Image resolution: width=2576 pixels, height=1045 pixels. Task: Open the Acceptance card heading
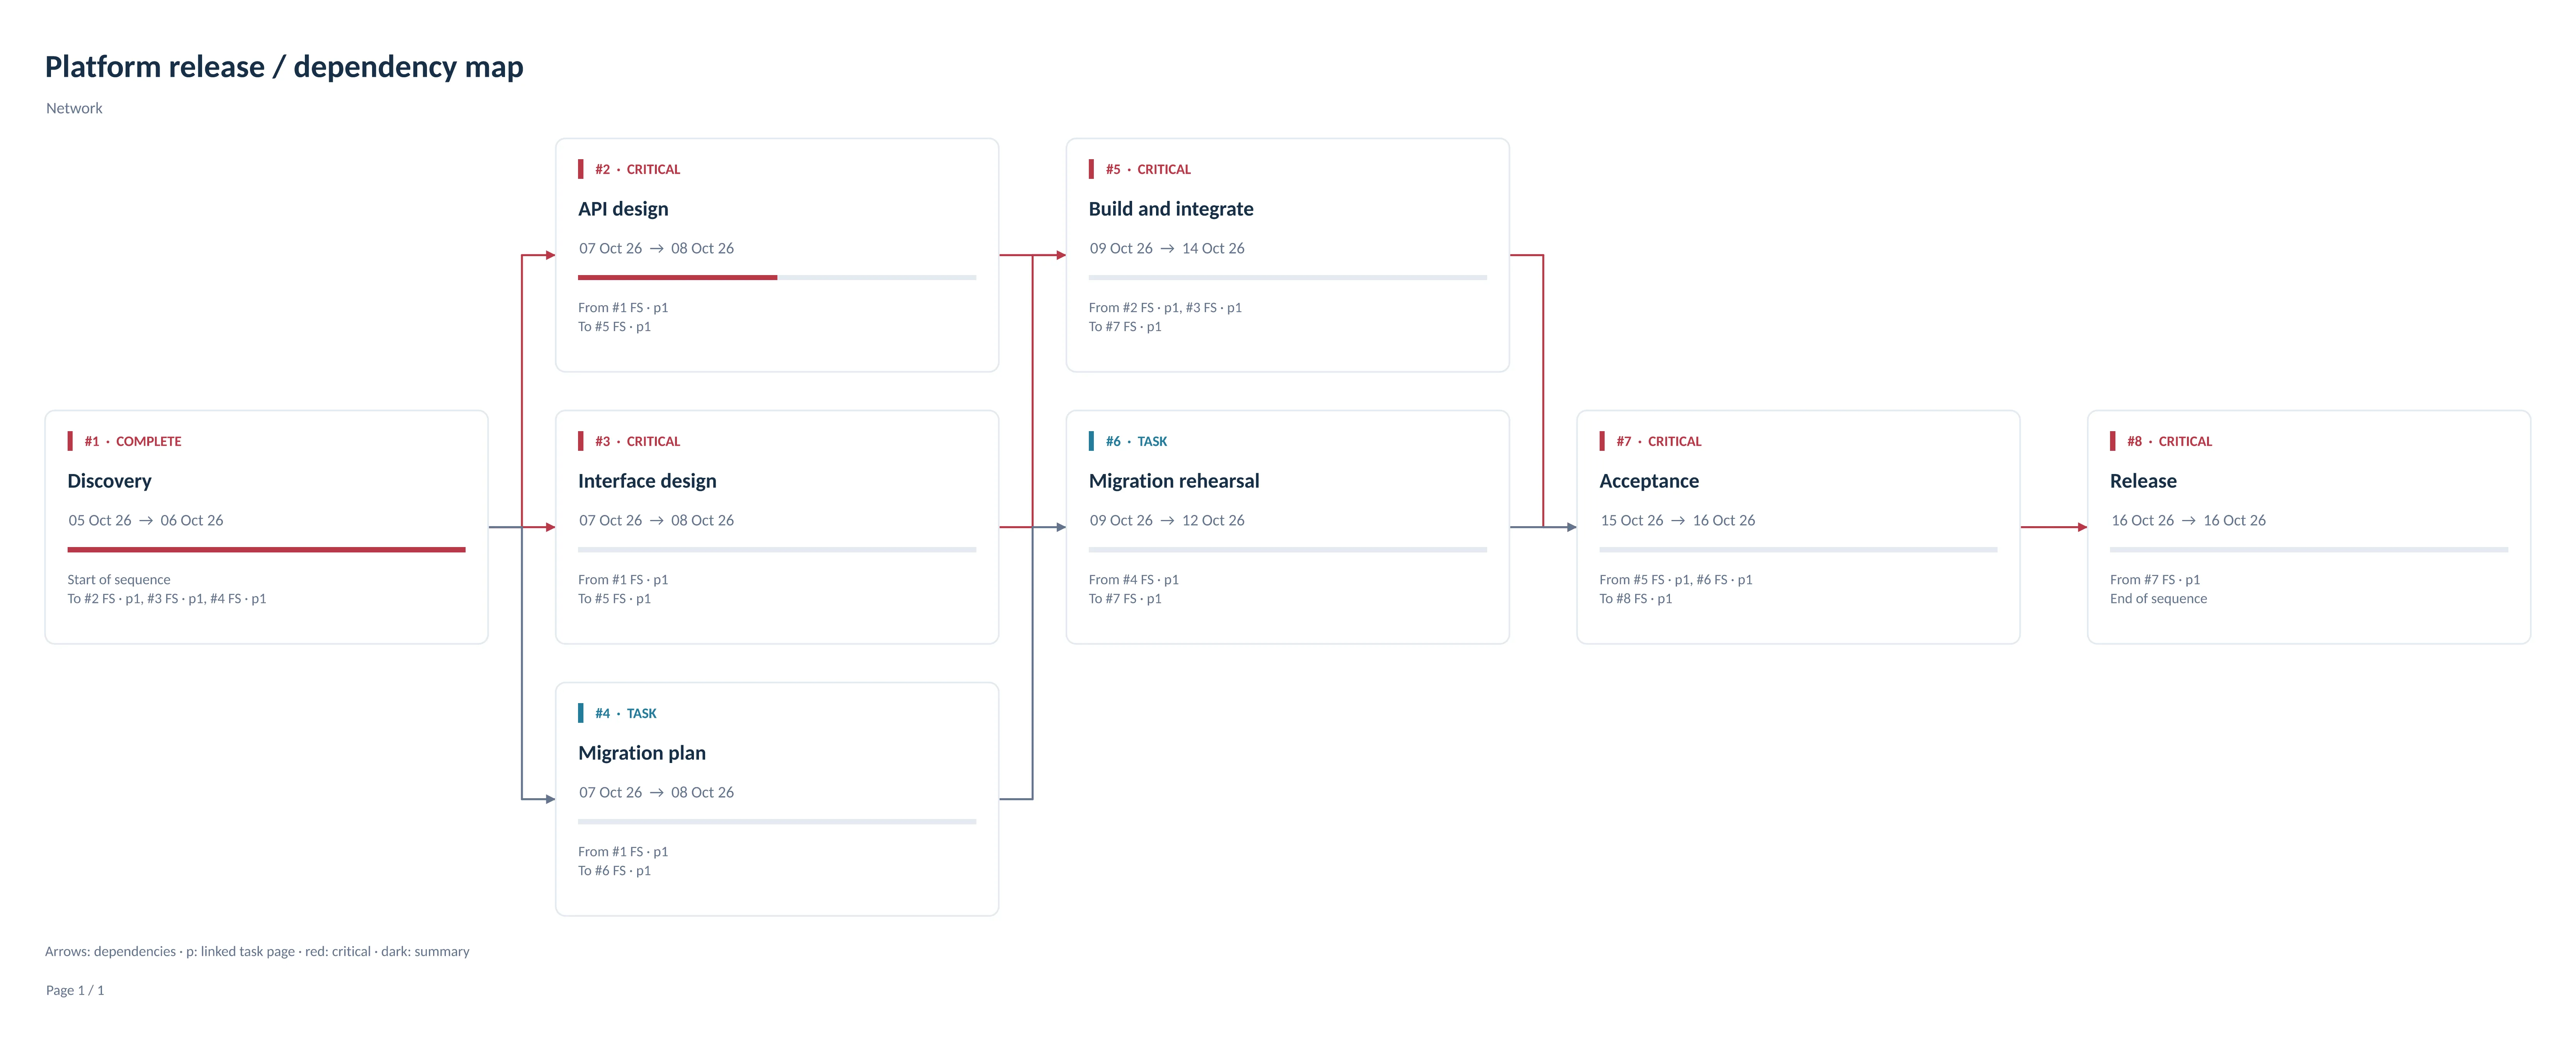click(1649, 481)
